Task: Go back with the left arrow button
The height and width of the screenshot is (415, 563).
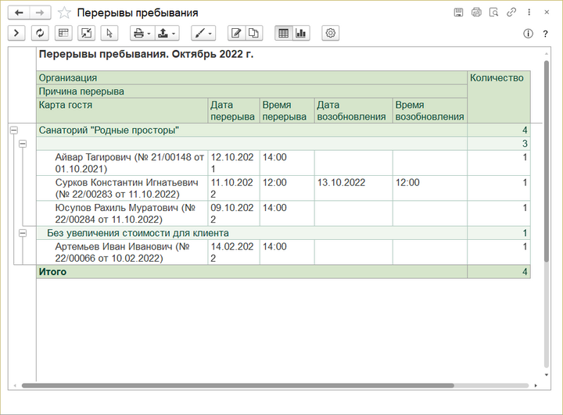Action: tap(19, 13)
